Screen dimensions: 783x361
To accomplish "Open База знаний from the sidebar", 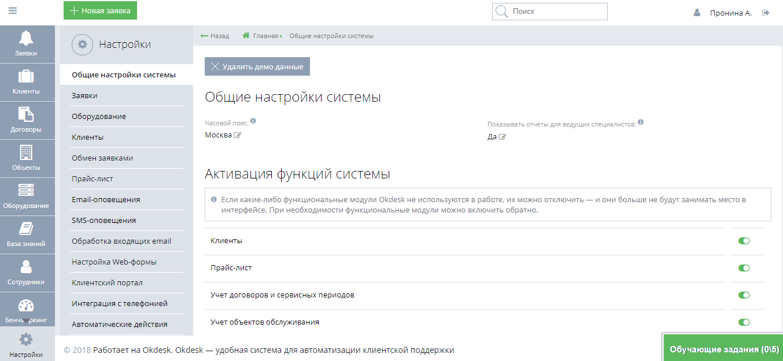I will [27, 235].
